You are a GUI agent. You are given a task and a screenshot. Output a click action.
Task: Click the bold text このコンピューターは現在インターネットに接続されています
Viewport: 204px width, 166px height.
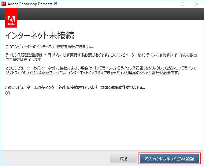coord(51,87)
